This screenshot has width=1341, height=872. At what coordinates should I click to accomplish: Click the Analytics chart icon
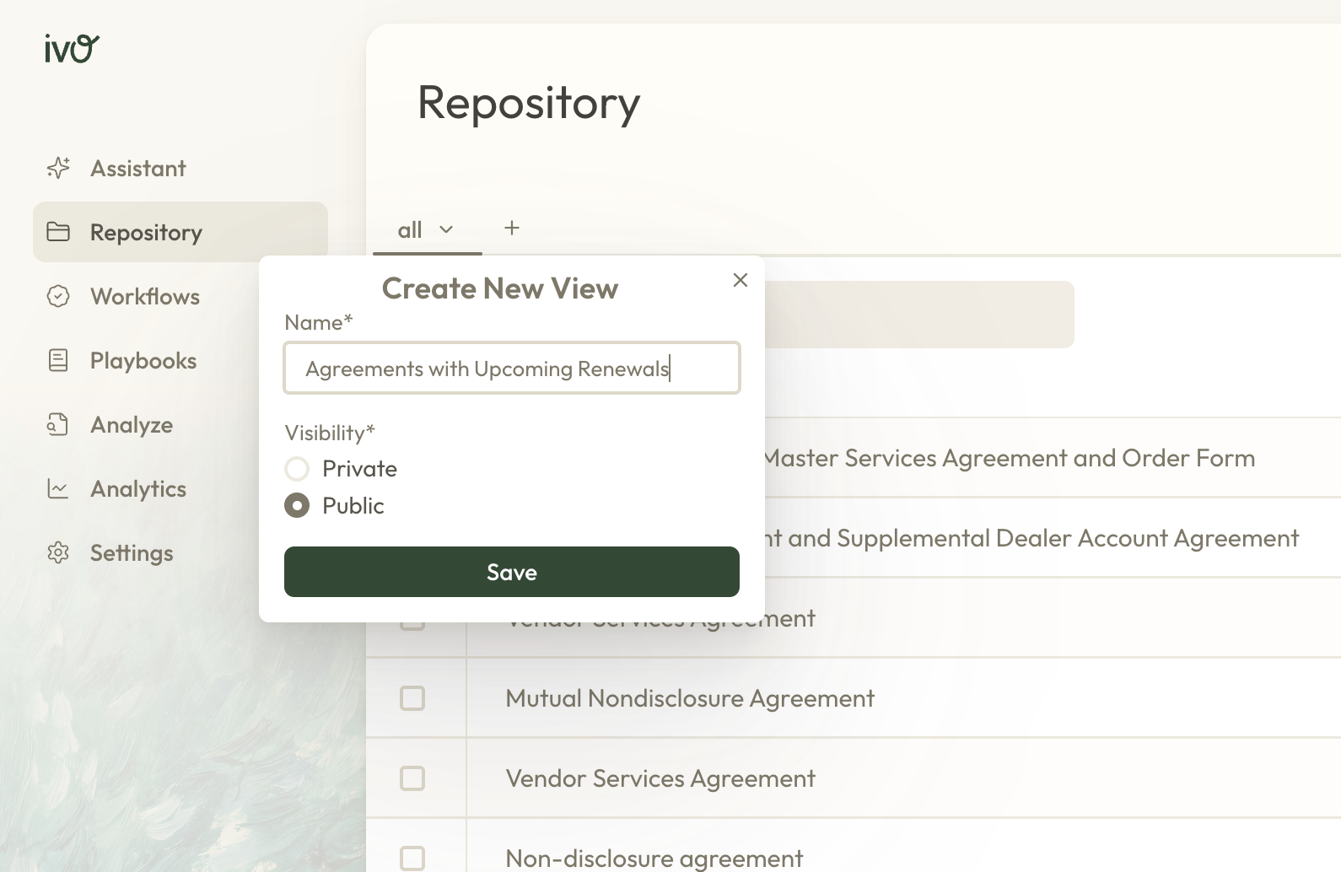point(58,489)
